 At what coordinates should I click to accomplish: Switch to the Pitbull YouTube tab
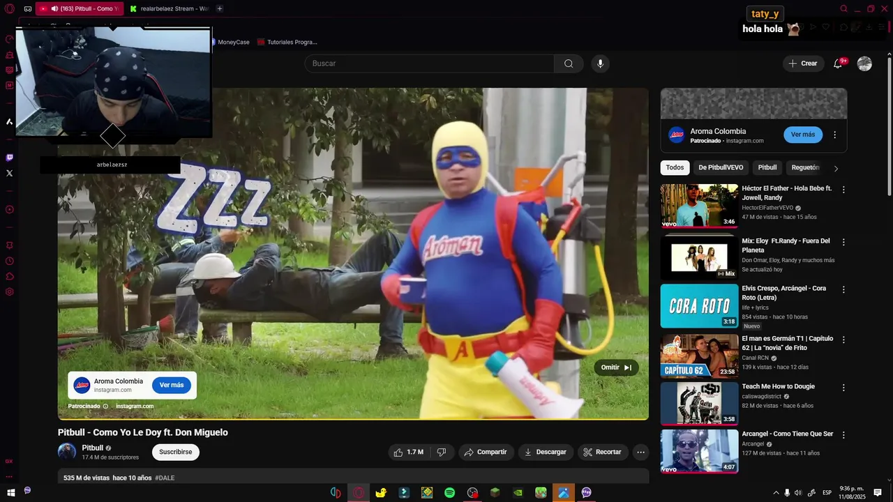point(79,9)
